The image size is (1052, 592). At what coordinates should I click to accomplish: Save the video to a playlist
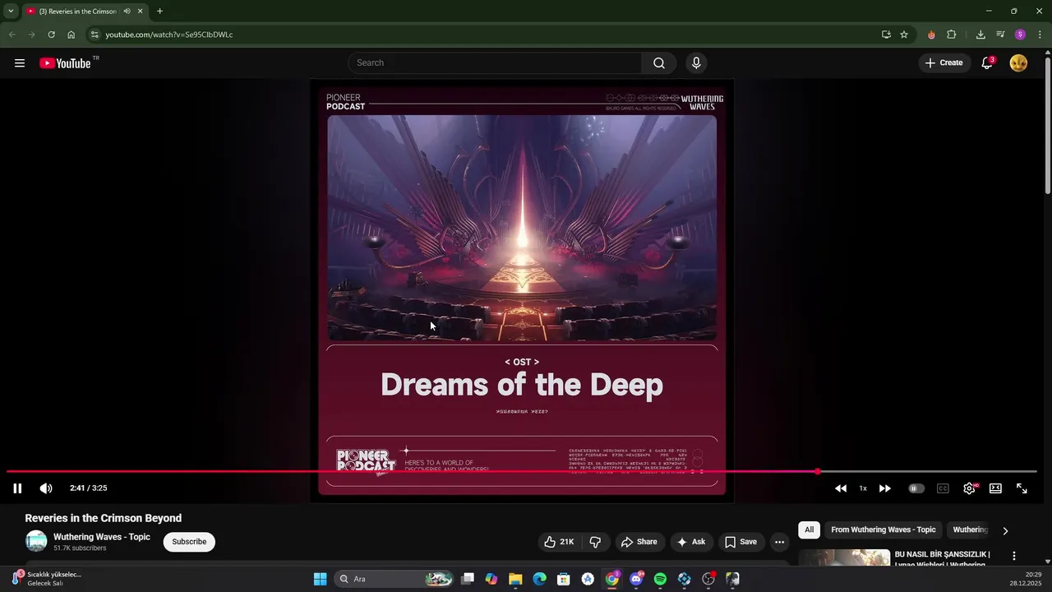pyautogui.click(x=741, y=542)
